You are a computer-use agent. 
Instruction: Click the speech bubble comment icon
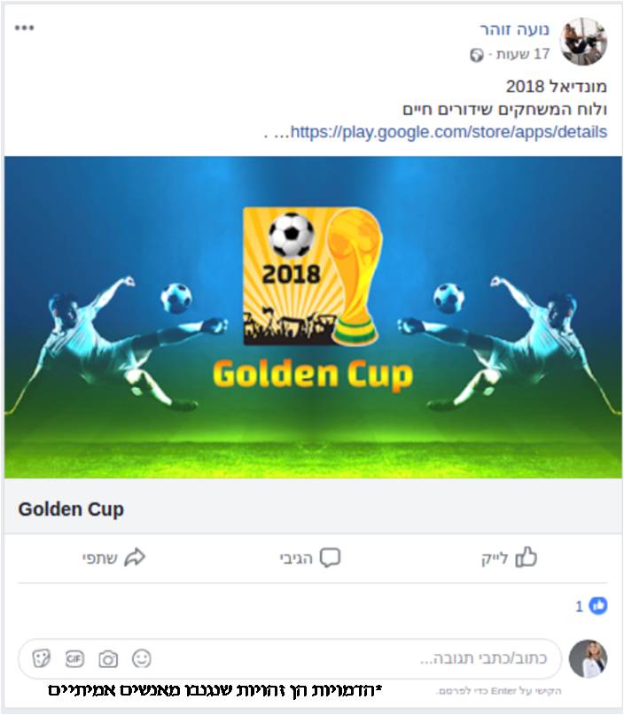click(330, 557)
